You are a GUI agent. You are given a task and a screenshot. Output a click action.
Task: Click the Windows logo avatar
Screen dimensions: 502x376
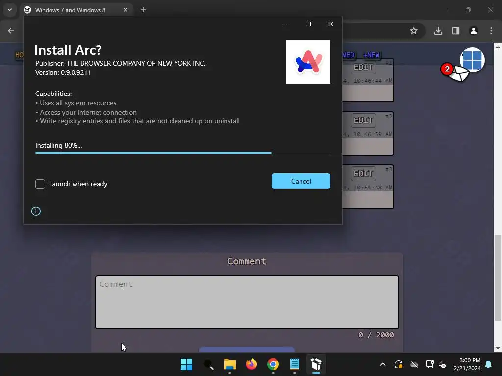[473, 60]
